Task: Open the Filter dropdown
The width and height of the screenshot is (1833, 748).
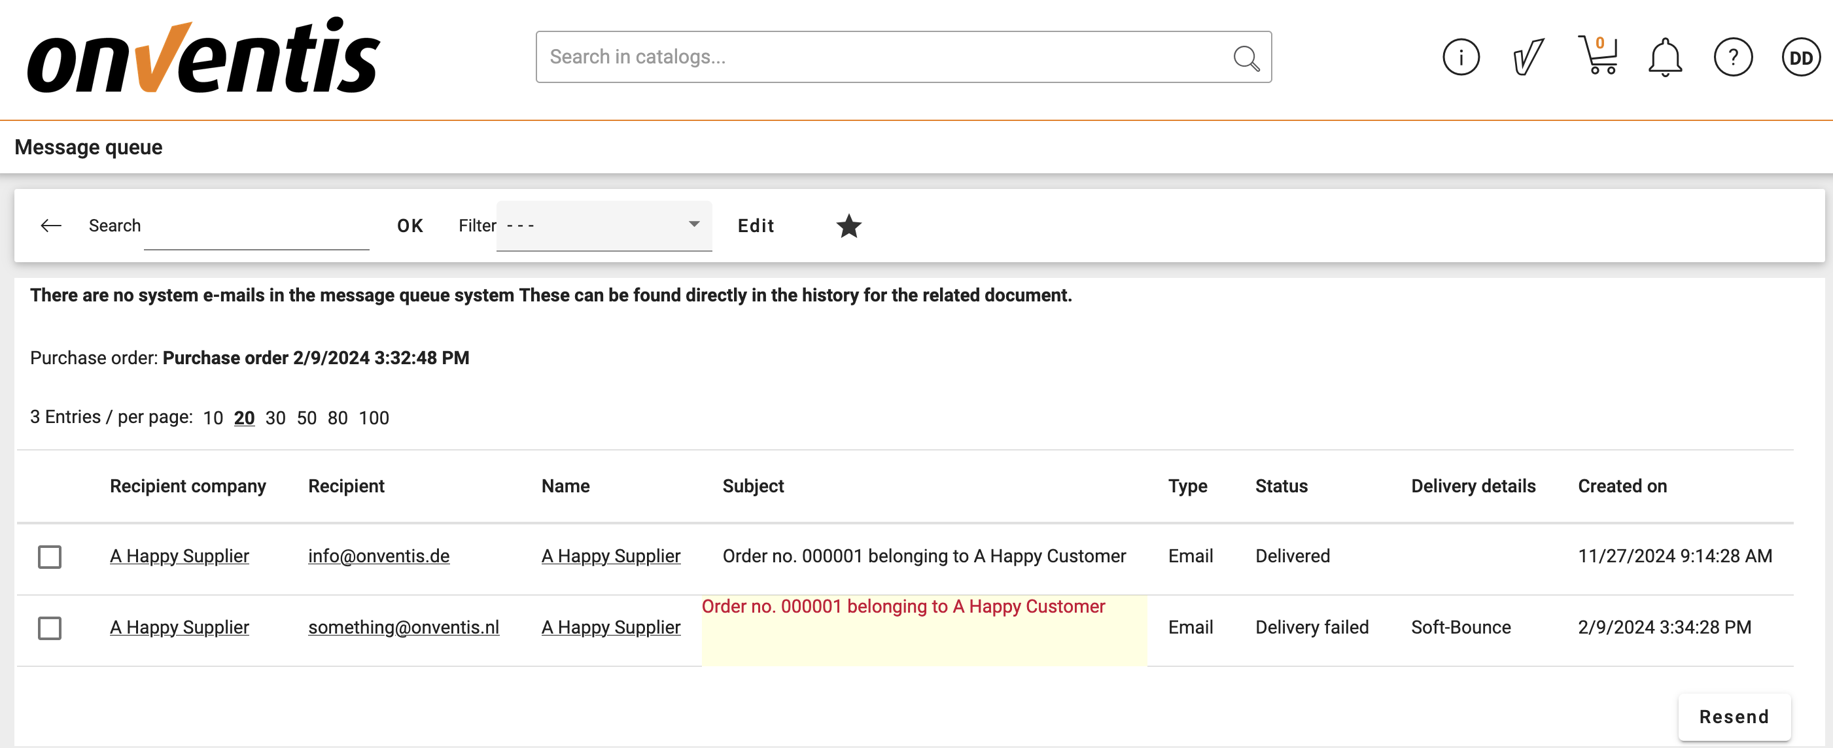Action: pyautogui.click(x=603, y=226)
